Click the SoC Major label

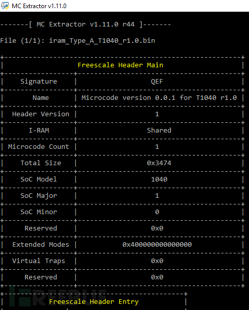(x=39, y=195)
